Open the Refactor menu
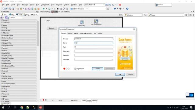Image resolution: width=195 pixels, height=110 pixels. (x=25, y=5)
